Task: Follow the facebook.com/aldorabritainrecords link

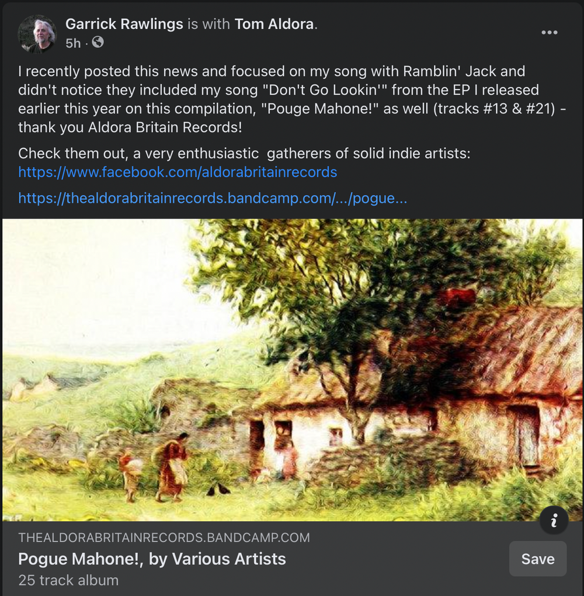Action: point(178,172)
